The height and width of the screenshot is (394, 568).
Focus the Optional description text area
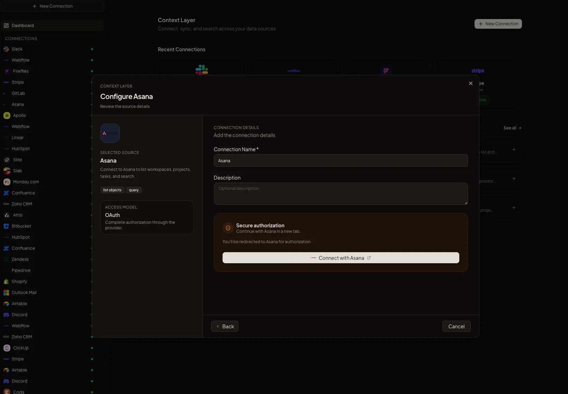point(341,194)
